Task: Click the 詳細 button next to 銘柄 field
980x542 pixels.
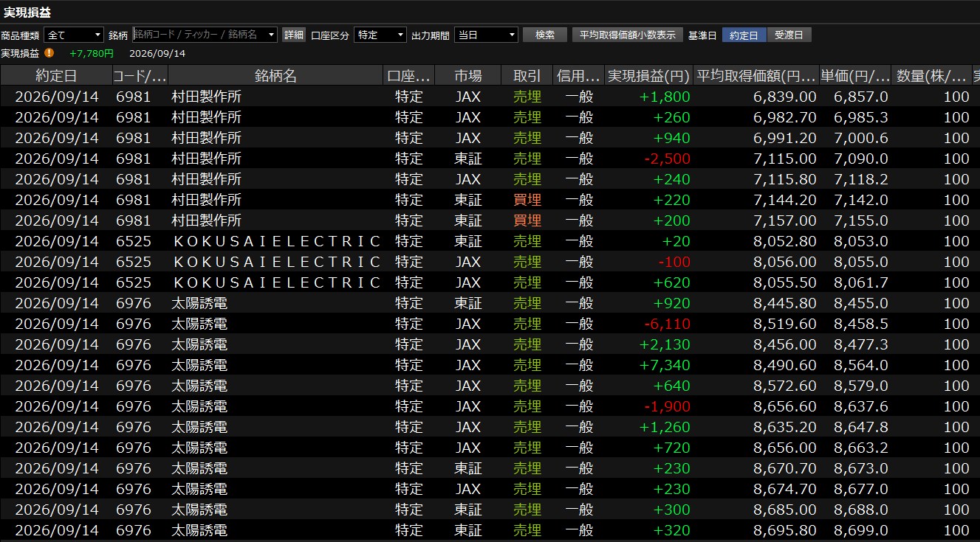Action: coord(293,35)
